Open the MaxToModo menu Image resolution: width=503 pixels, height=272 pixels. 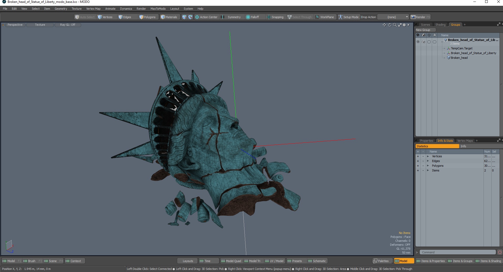point(158,9)
